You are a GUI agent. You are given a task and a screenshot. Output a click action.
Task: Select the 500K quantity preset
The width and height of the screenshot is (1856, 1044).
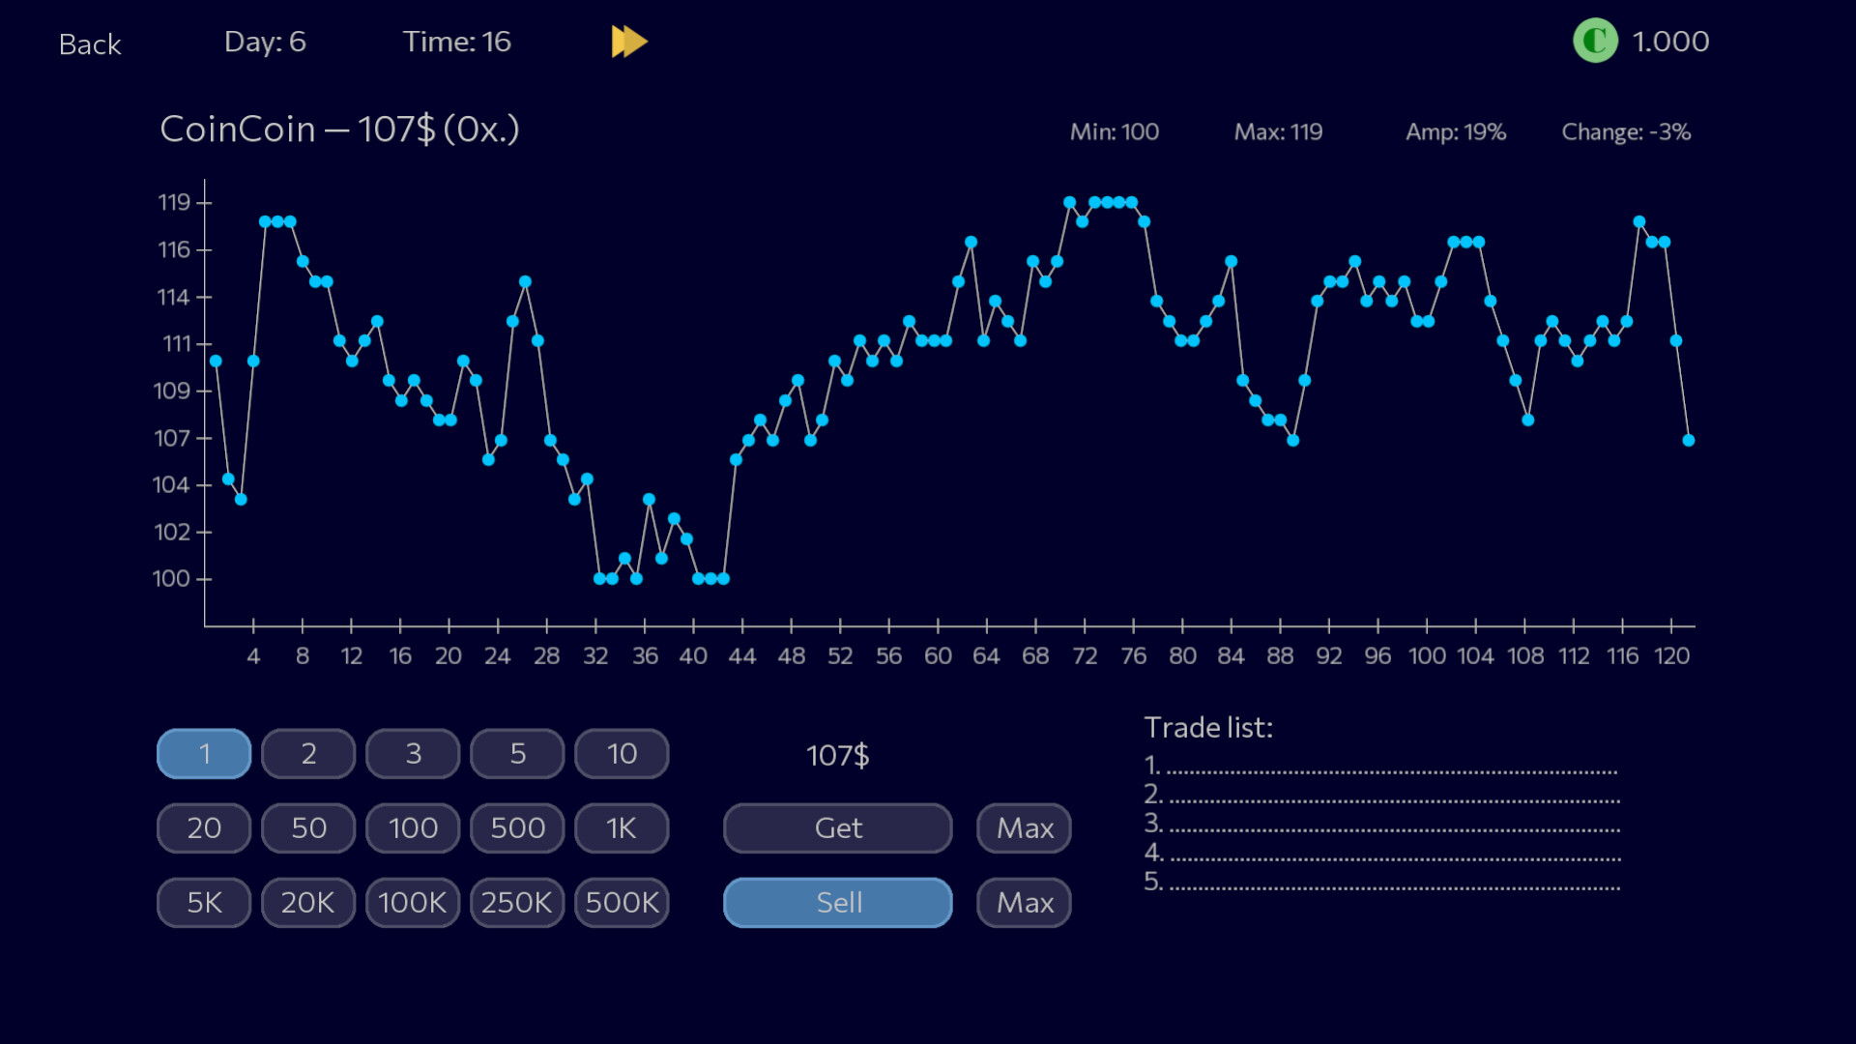[x=621, y=902]
